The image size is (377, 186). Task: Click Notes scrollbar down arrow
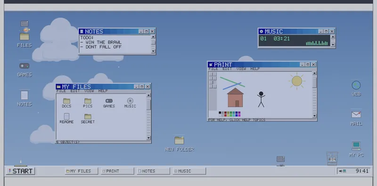[153, 51]
